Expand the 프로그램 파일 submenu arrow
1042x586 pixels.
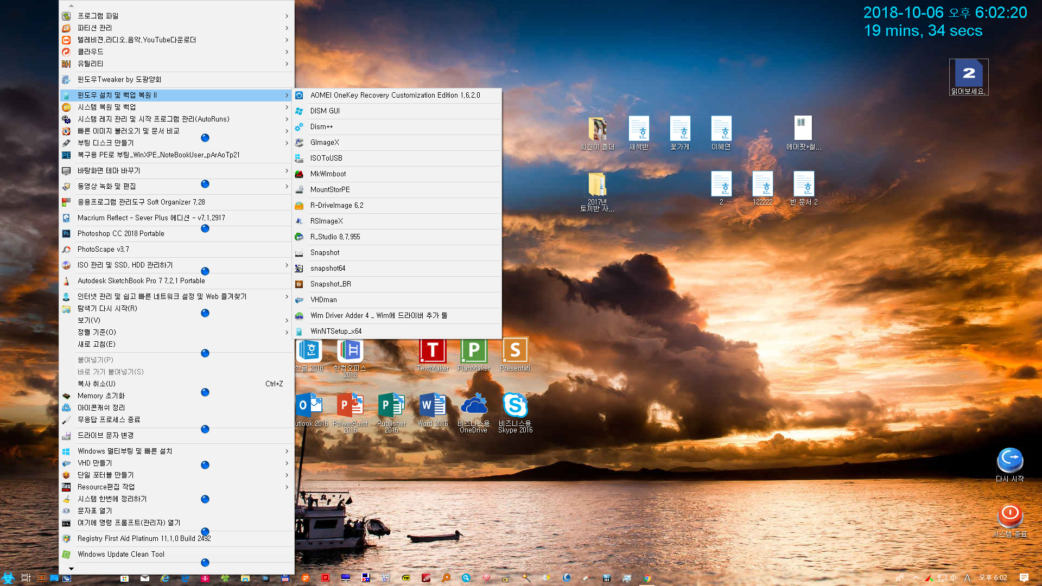287,16
